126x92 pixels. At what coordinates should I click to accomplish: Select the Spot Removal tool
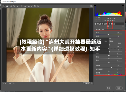coord(25,6)
